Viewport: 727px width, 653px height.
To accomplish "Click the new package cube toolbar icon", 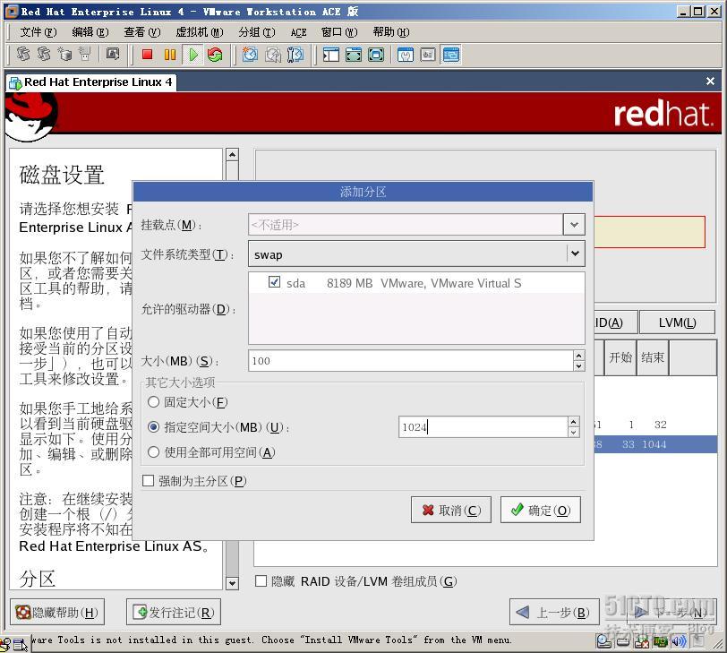I will coord(64,55).
